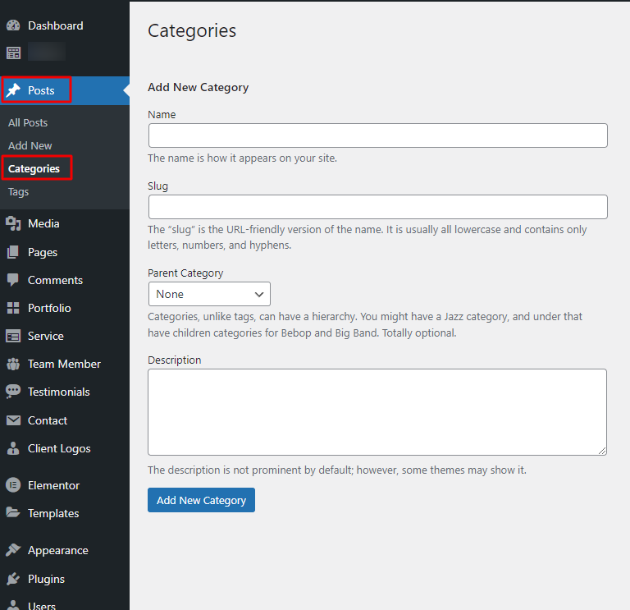630x610 pixels.
Task: Open the Appearance menu
Action: pos(57,550)
